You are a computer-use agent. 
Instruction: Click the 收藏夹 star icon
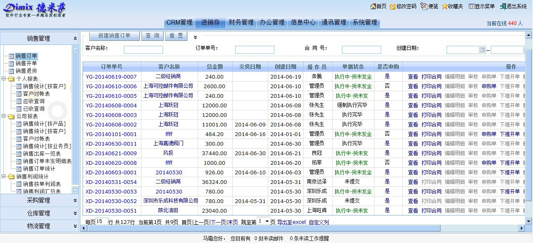pyautogui.click(x=445, y=6)
